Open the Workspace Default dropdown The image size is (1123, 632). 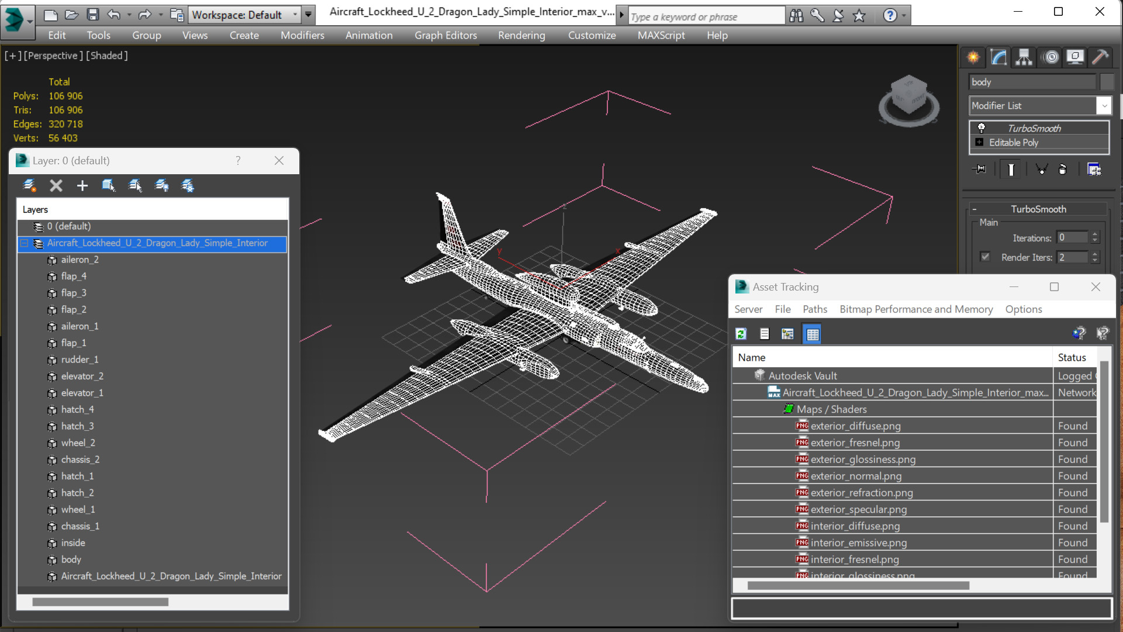coord(244,15)
